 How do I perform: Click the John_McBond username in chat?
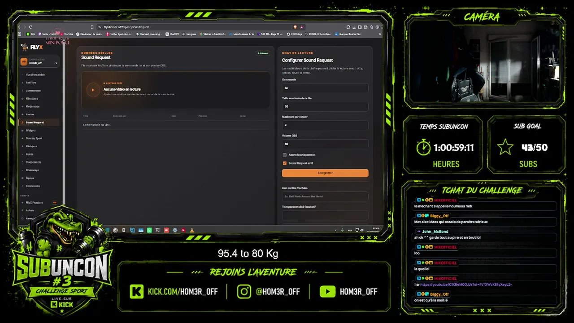click(x=435, y=231)
